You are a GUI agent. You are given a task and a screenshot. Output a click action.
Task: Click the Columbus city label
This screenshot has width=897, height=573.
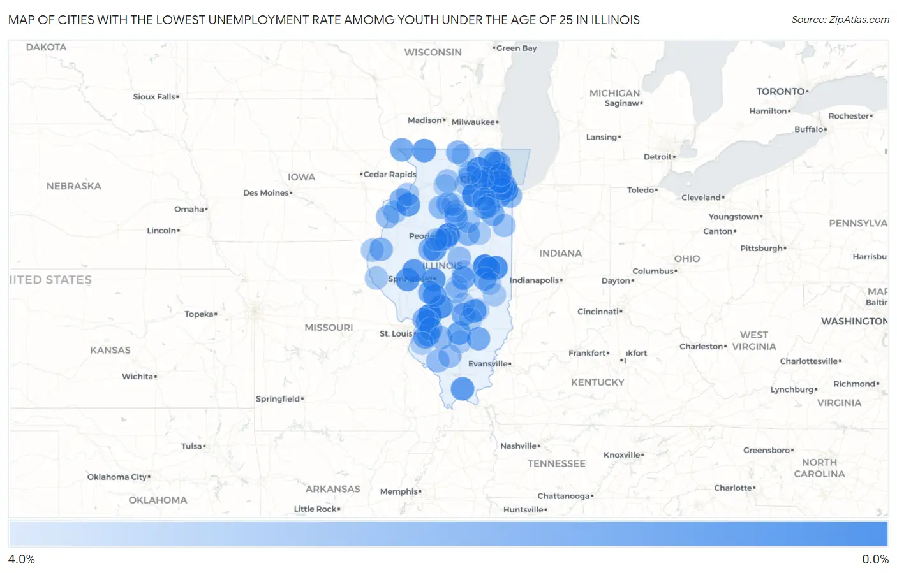(655, 271)
